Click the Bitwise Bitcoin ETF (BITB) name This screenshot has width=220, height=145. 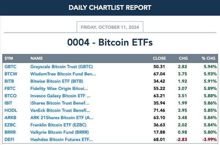pos(57,81)
